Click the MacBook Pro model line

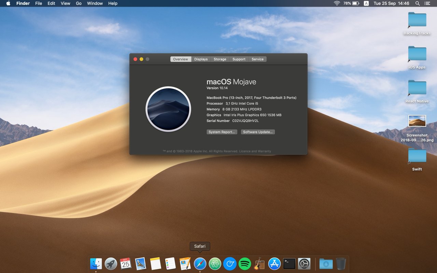pos(252,98)
